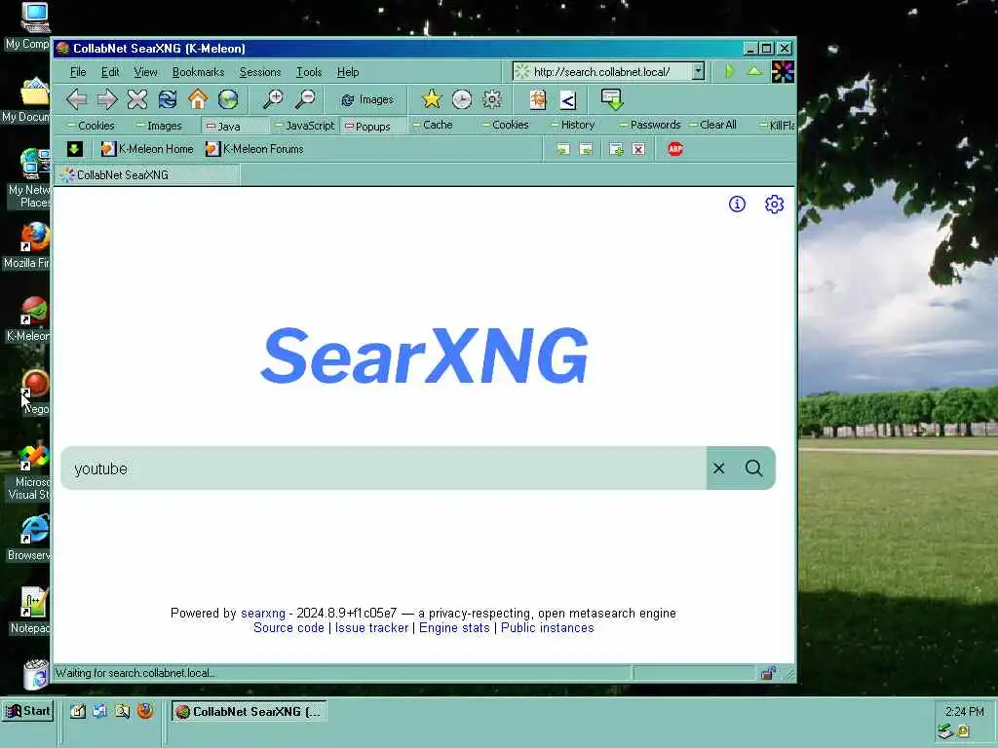Toggle History clearing option

click(573, 125)
